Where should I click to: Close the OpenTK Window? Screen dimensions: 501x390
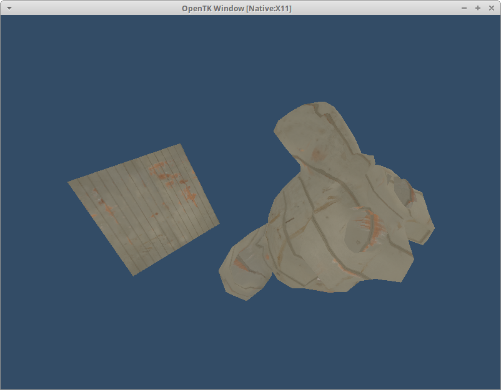click(492, 8)
